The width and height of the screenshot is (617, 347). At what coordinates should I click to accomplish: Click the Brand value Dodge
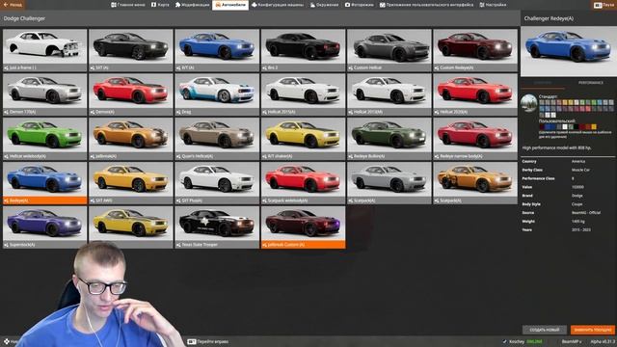coord(577,196)
